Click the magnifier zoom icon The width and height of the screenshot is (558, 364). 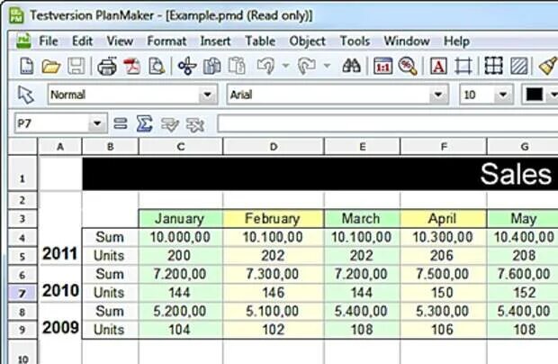(x=408, y=67)
